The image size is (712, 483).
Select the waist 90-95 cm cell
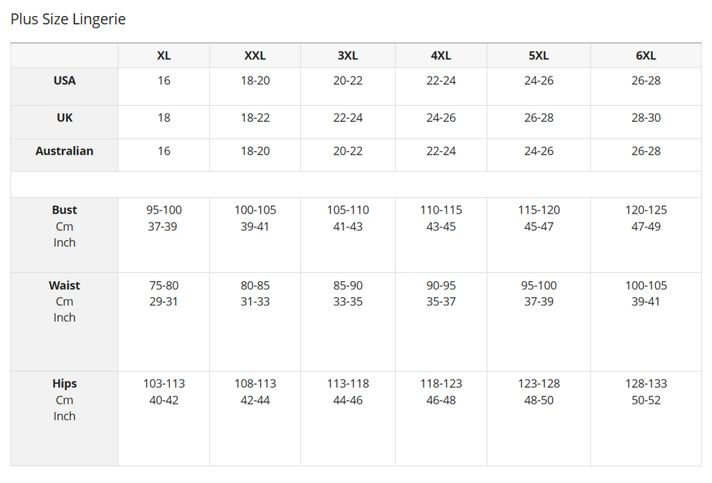[441, 285]
